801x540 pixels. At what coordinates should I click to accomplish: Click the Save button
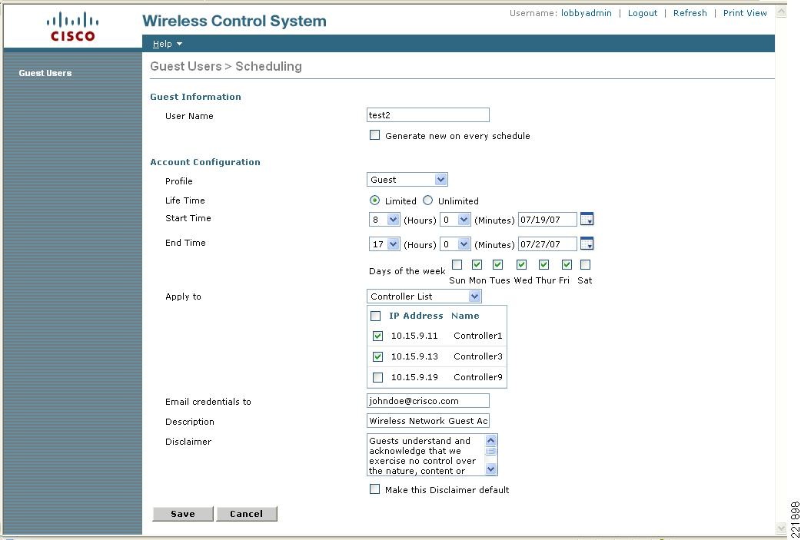click(183, 514)
